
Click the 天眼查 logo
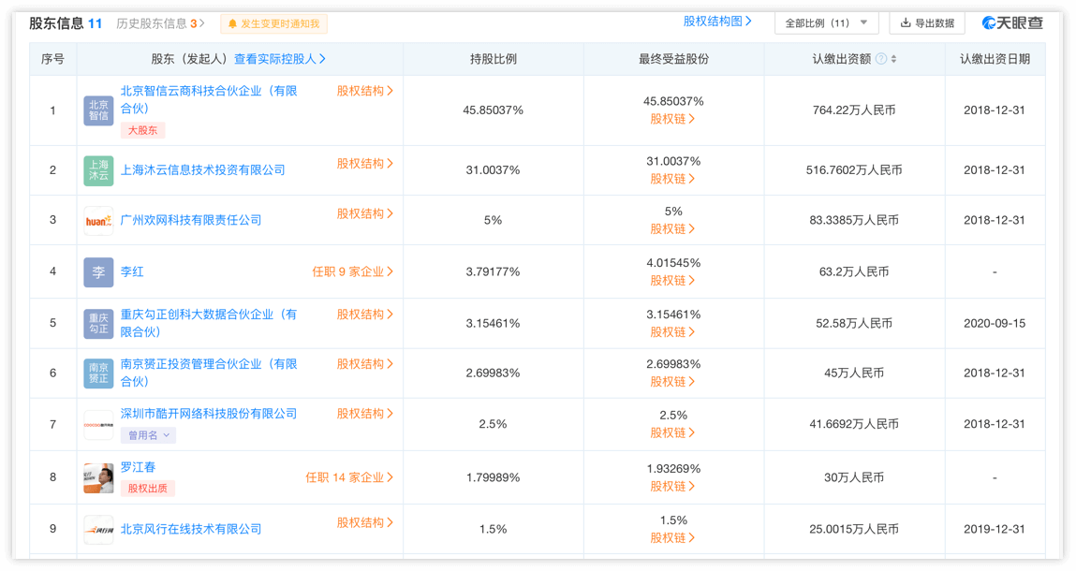pyautogui.click(x=1012, y=23)
